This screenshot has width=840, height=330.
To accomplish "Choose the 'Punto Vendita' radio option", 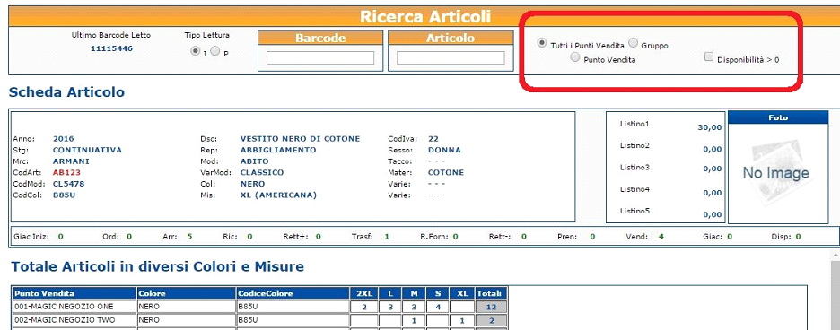I will pos(575,56).
